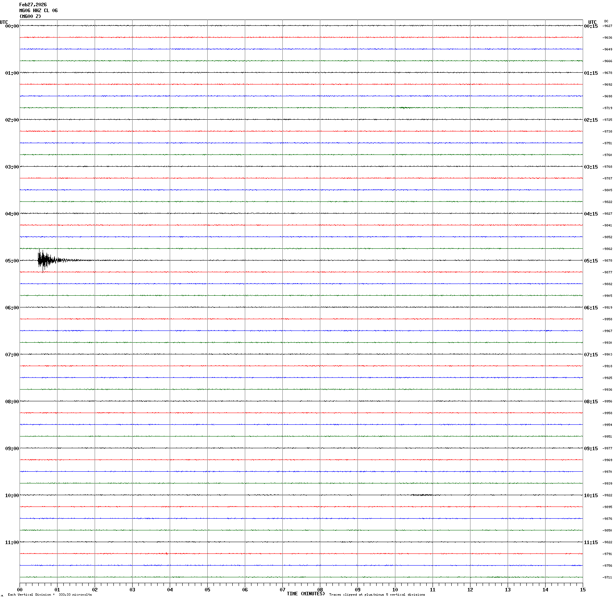Viewport: 614px width, 600px height.
Task: Click the 05:15 right-side time label
Action: 591,261
